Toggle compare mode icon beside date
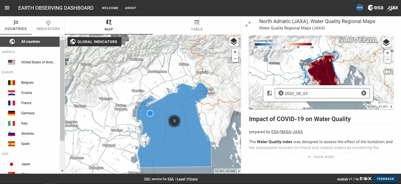Viewport: 401px width, 184px height. click(269, 93)
